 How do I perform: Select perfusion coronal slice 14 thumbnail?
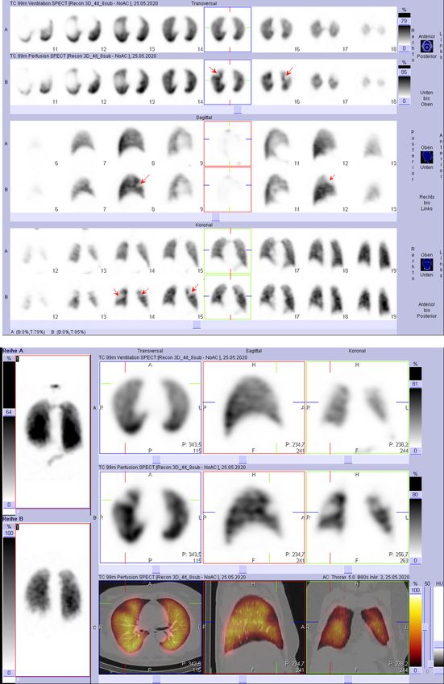click(x=132, y=298)
